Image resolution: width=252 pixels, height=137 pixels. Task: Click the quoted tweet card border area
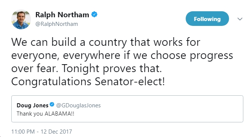127,109
